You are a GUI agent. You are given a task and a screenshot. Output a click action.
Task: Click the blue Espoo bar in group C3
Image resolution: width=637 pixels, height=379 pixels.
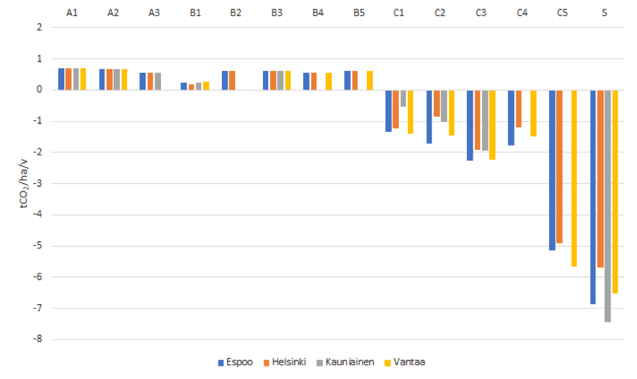pos(469,125)
